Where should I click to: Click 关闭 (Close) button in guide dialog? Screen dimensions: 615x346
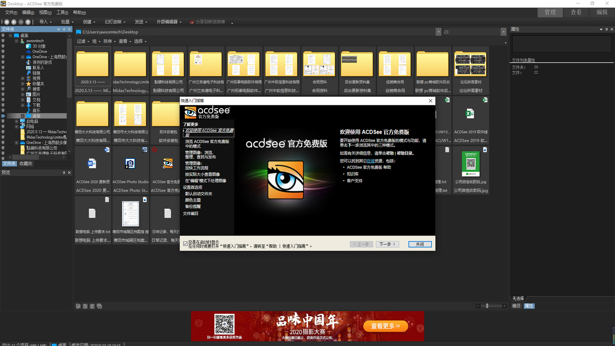pos(420,244)
